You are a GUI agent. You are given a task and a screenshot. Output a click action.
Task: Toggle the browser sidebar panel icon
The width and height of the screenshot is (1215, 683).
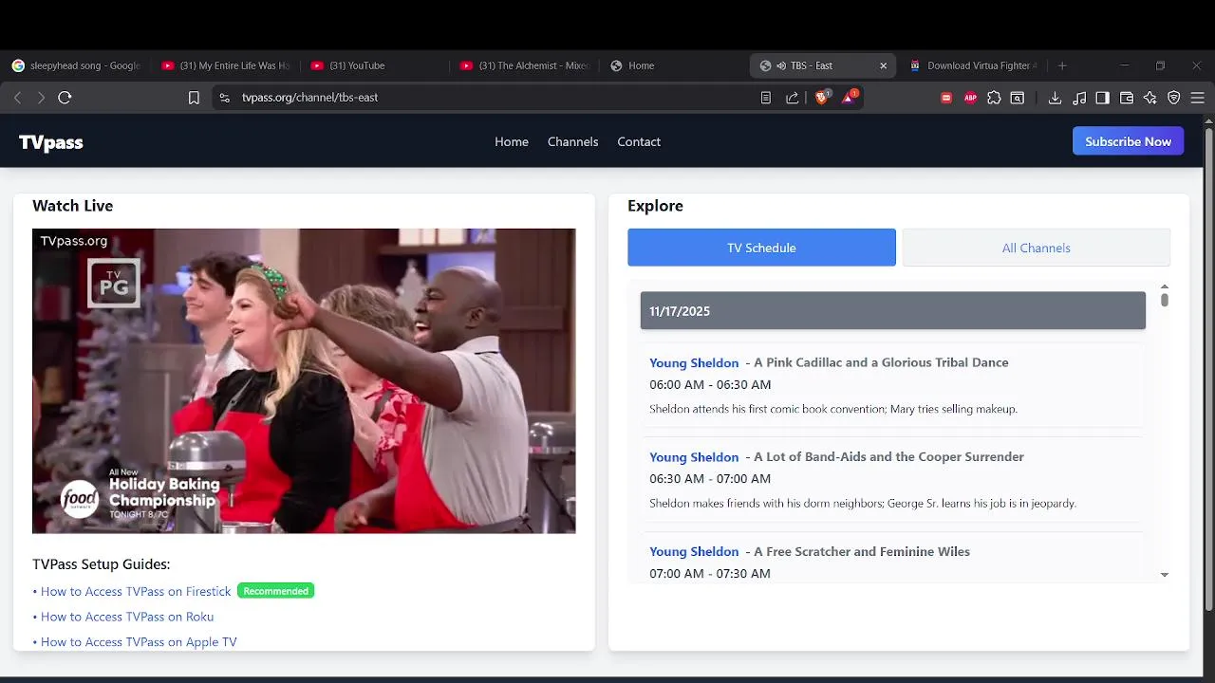click(x=1102, y=98)
